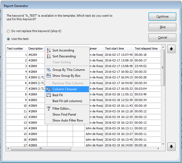Click the Test start time column header
Viewport: 182px width, 163px height.
[x=119, y=48]
